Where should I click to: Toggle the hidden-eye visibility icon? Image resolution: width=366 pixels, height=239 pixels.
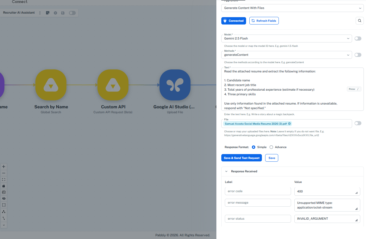(x=4, y=199)
